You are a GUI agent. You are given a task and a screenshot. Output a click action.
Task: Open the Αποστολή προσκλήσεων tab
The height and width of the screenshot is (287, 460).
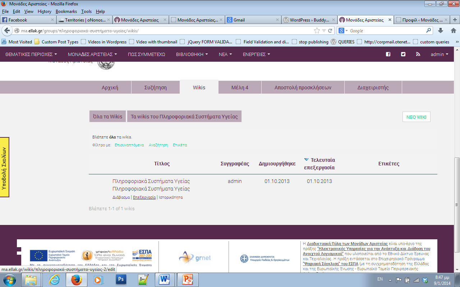pyautogui.click(x=303, y=88)
